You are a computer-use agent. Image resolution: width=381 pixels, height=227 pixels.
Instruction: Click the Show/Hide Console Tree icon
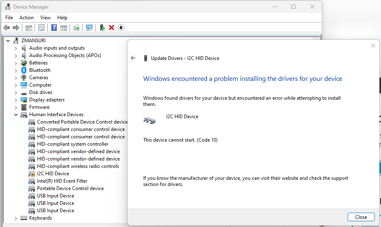[29, 28]
